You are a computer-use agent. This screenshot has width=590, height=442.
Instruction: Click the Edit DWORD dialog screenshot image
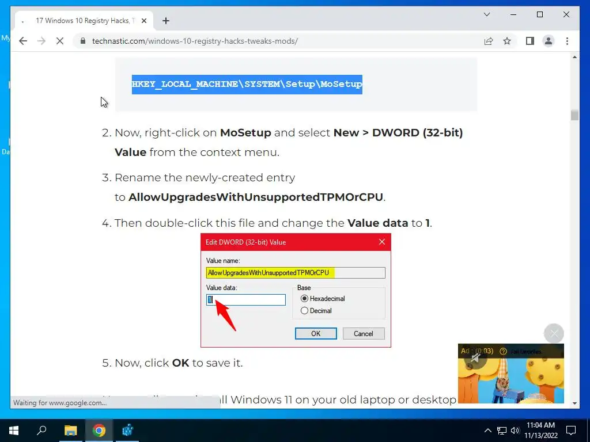[296, 290]
